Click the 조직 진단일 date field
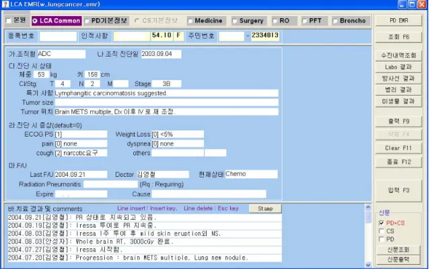Viewport: 430px width, 269px height. click(161, 54)
